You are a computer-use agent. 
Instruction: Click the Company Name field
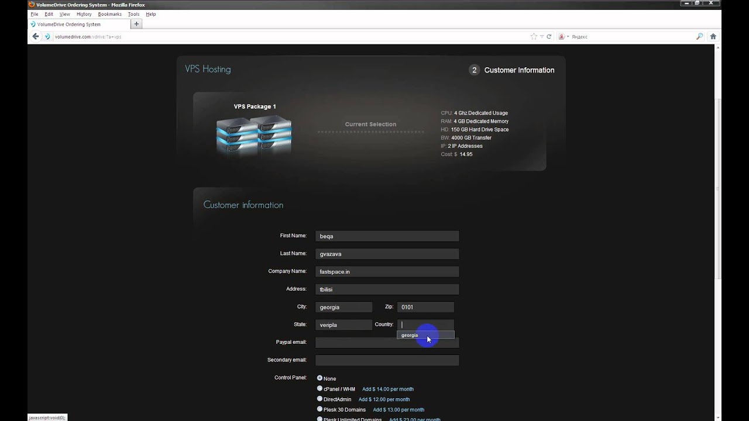click(x=387, y=271)
